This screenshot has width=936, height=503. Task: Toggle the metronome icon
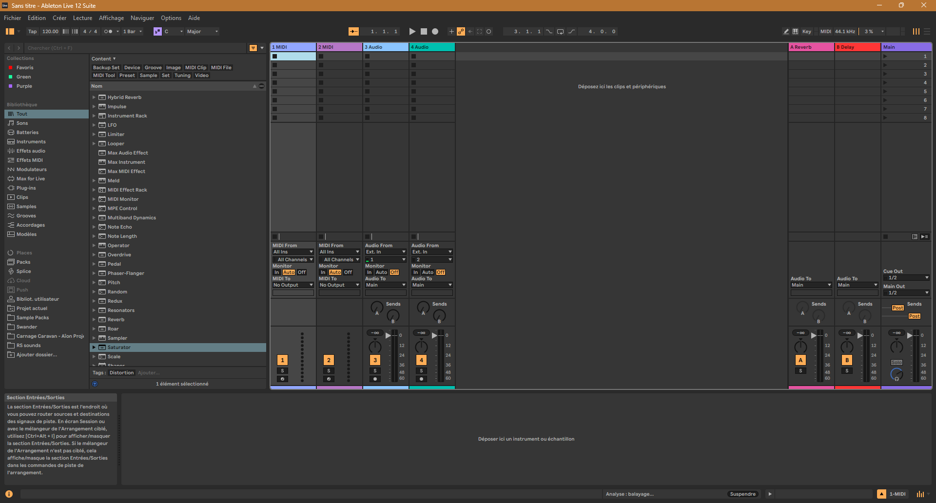pos(108,32)
